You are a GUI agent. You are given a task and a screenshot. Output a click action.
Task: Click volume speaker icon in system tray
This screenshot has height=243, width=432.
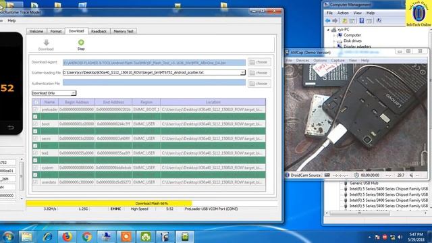[x=400, y=237]
